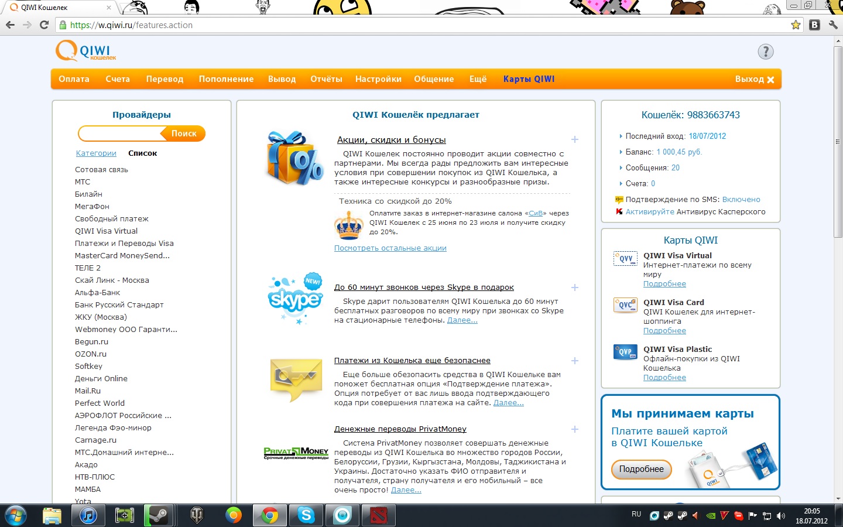Open Далее link in PrivatMoney description
843x527 pixels.
coord(406,490)
